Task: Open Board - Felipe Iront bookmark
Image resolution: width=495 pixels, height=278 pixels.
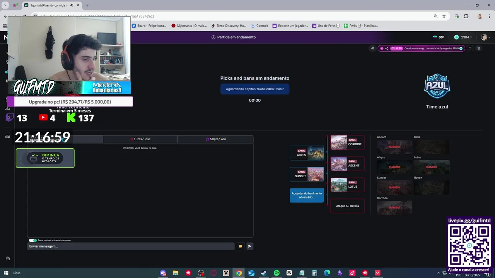Action: 149,26
